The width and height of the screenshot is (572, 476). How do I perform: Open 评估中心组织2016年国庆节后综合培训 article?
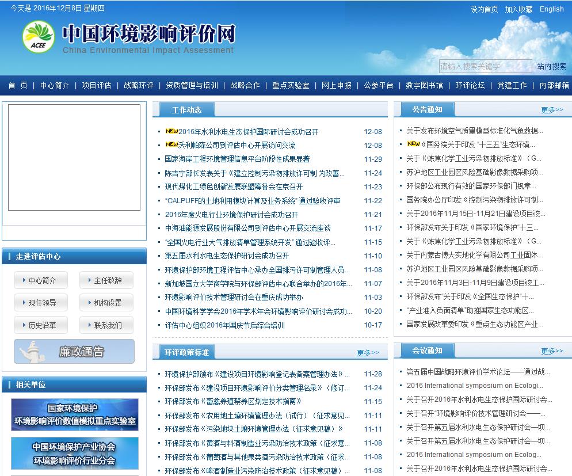pos(224,325)
